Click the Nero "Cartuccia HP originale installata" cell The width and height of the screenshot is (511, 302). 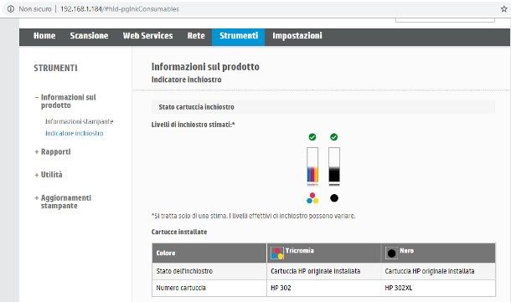click(438, 271)
